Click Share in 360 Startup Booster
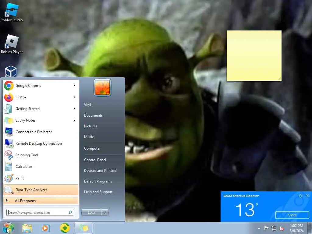This screenshot has height=234, width=312. pos(292,215)
